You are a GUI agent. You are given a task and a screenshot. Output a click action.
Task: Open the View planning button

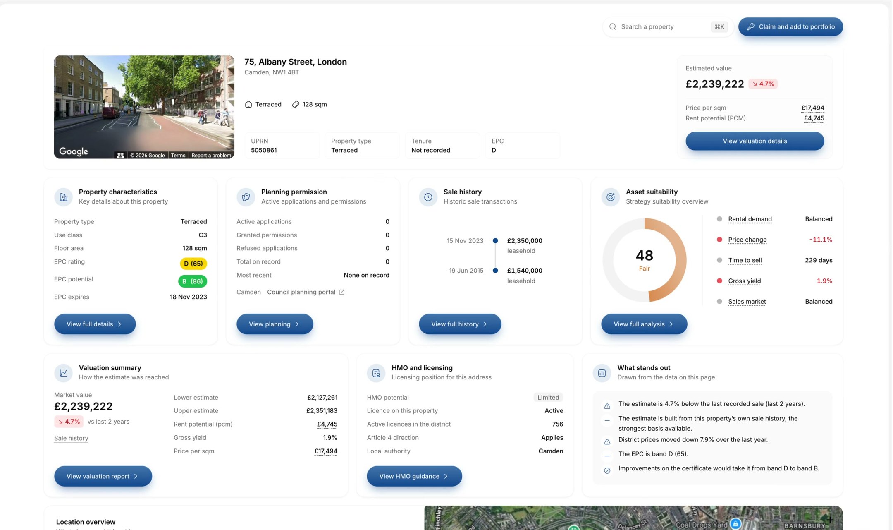[x=275, y=324]
